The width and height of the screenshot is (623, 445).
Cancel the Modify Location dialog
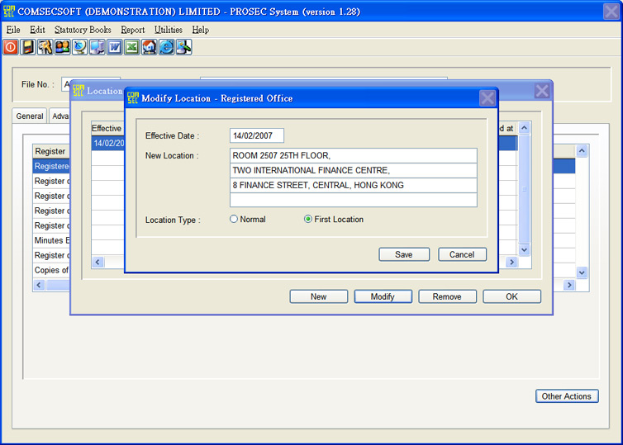coord(462,254)
